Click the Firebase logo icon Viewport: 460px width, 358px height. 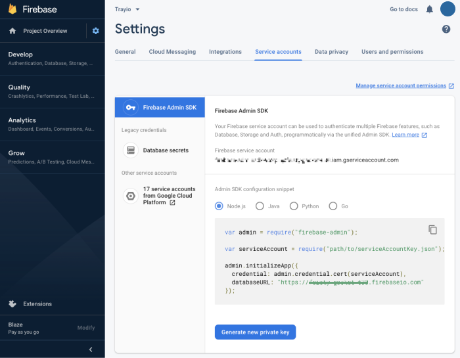tap(12, 9)
